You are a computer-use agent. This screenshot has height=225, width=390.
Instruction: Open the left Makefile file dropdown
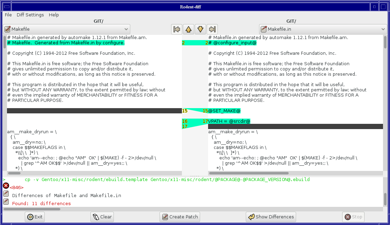(66, 29)
